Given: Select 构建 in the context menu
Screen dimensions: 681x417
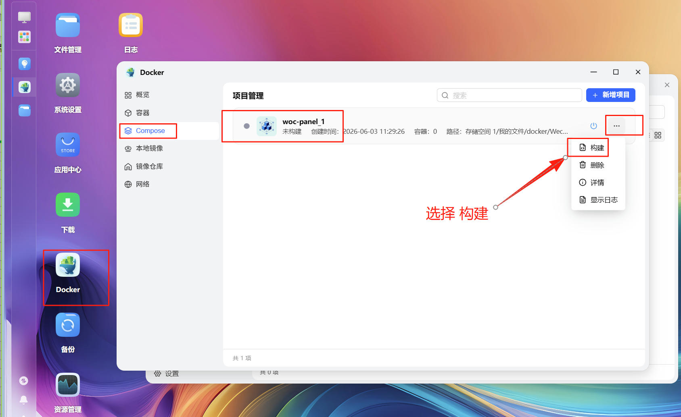Looking at the screenshot, I should point(598,148).
